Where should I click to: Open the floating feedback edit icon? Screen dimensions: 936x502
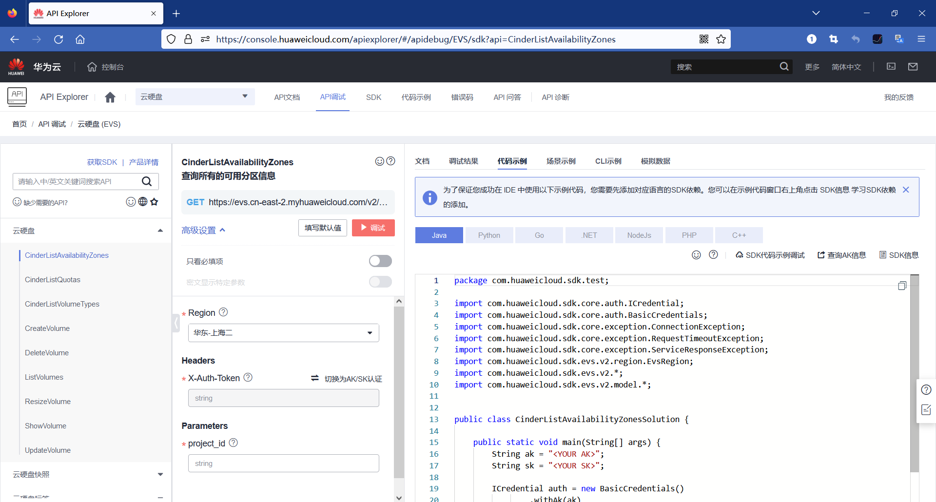(x=926, y=410)
